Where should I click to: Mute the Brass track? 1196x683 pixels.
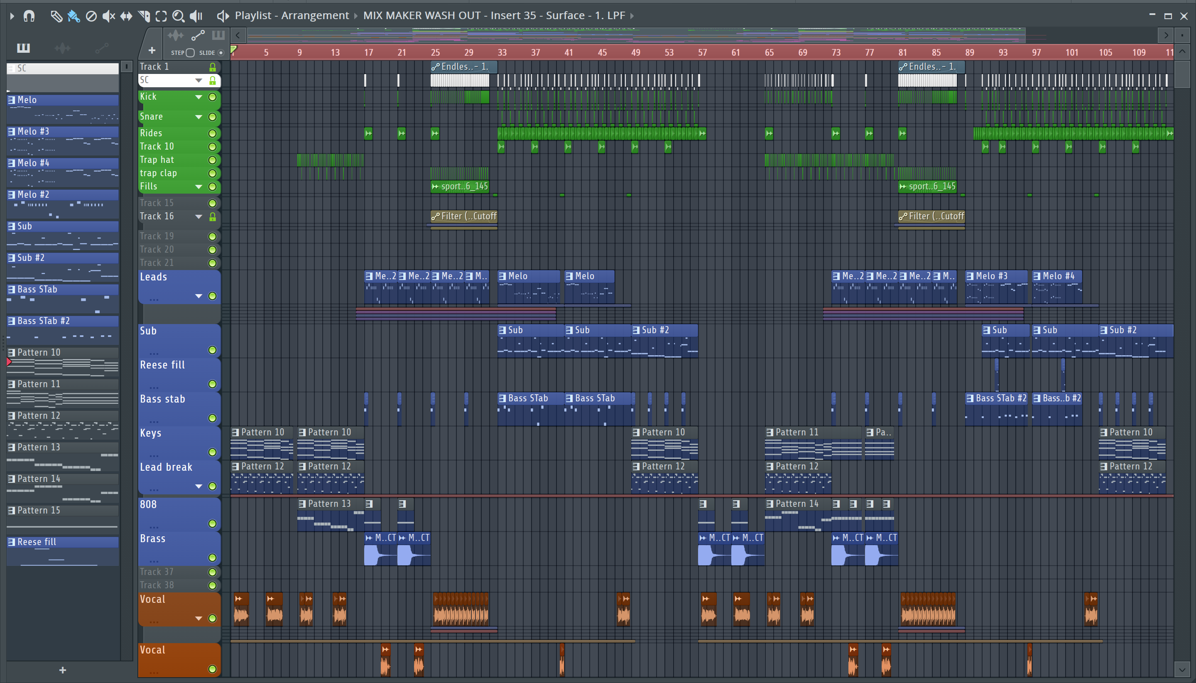pos(212,558)
